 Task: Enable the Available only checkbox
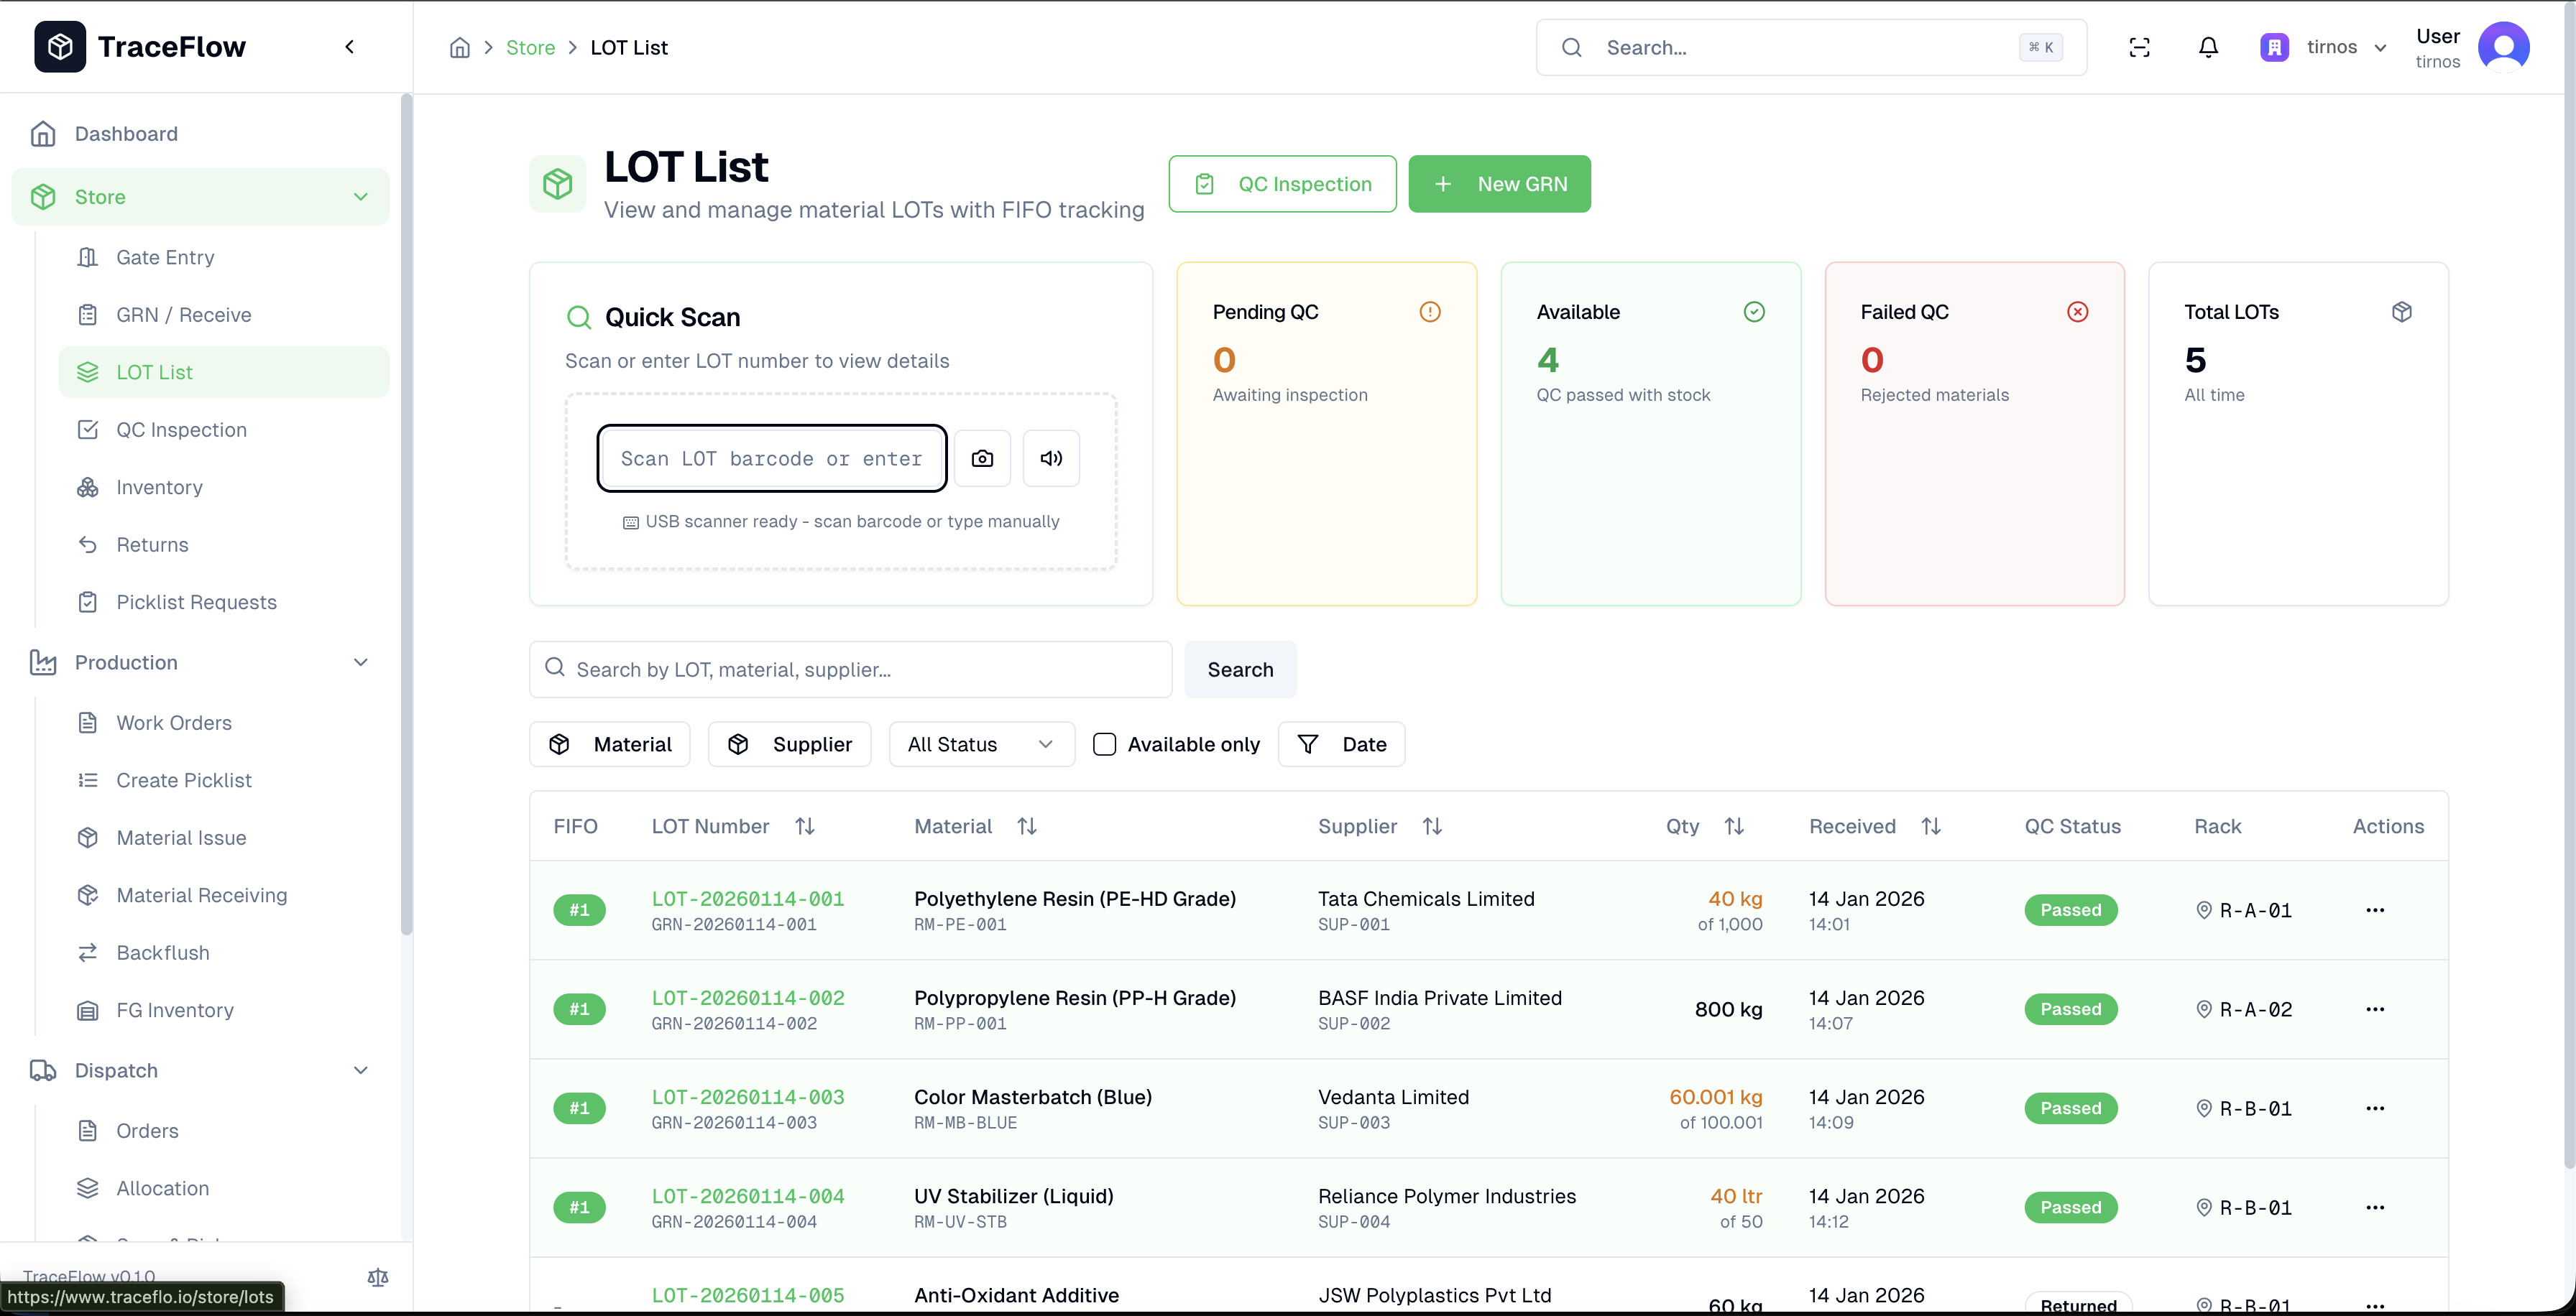pos(1104,744)
